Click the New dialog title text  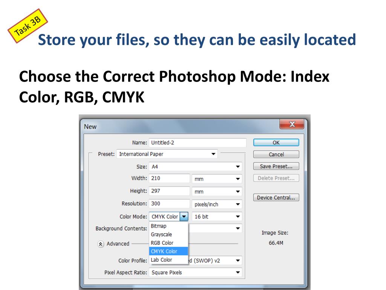pos(90,126)
